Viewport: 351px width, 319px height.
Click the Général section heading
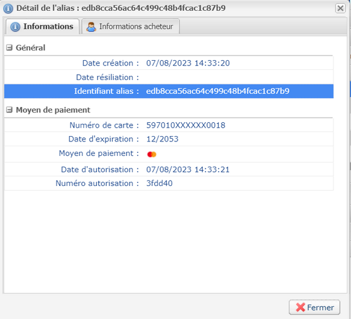[x=31, y=48]
